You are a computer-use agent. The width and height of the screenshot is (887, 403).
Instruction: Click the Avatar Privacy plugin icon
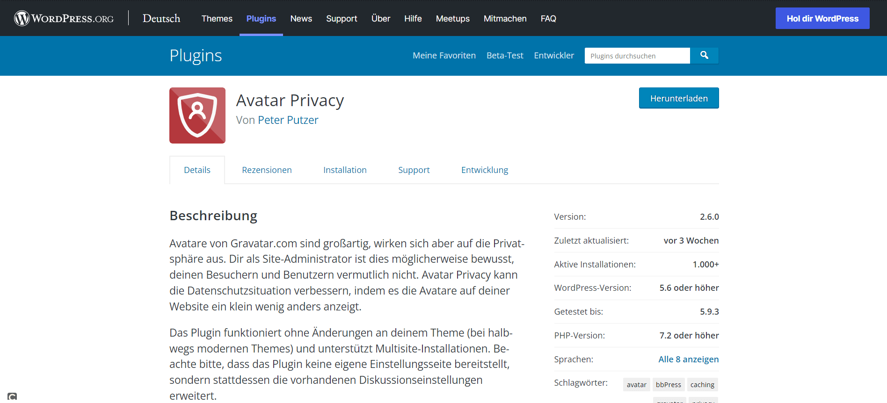pos(197,115)
